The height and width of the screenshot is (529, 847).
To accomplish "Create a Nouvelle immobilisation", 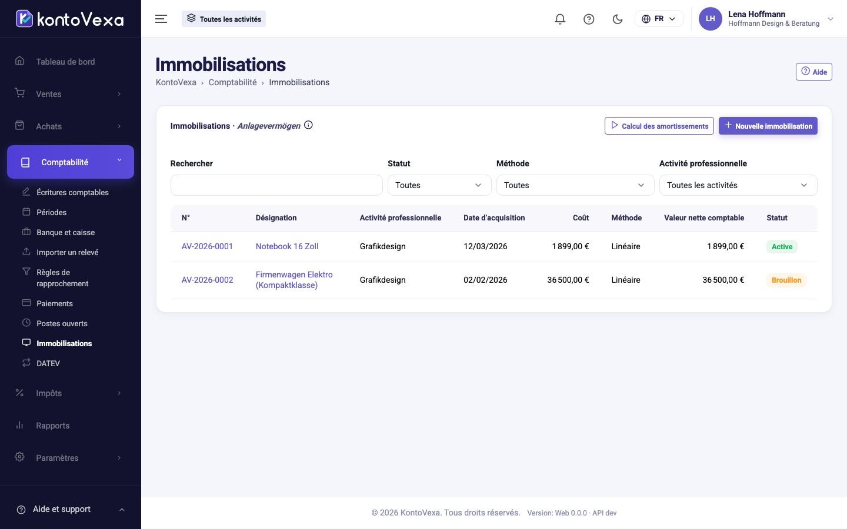I will [768, 126].
